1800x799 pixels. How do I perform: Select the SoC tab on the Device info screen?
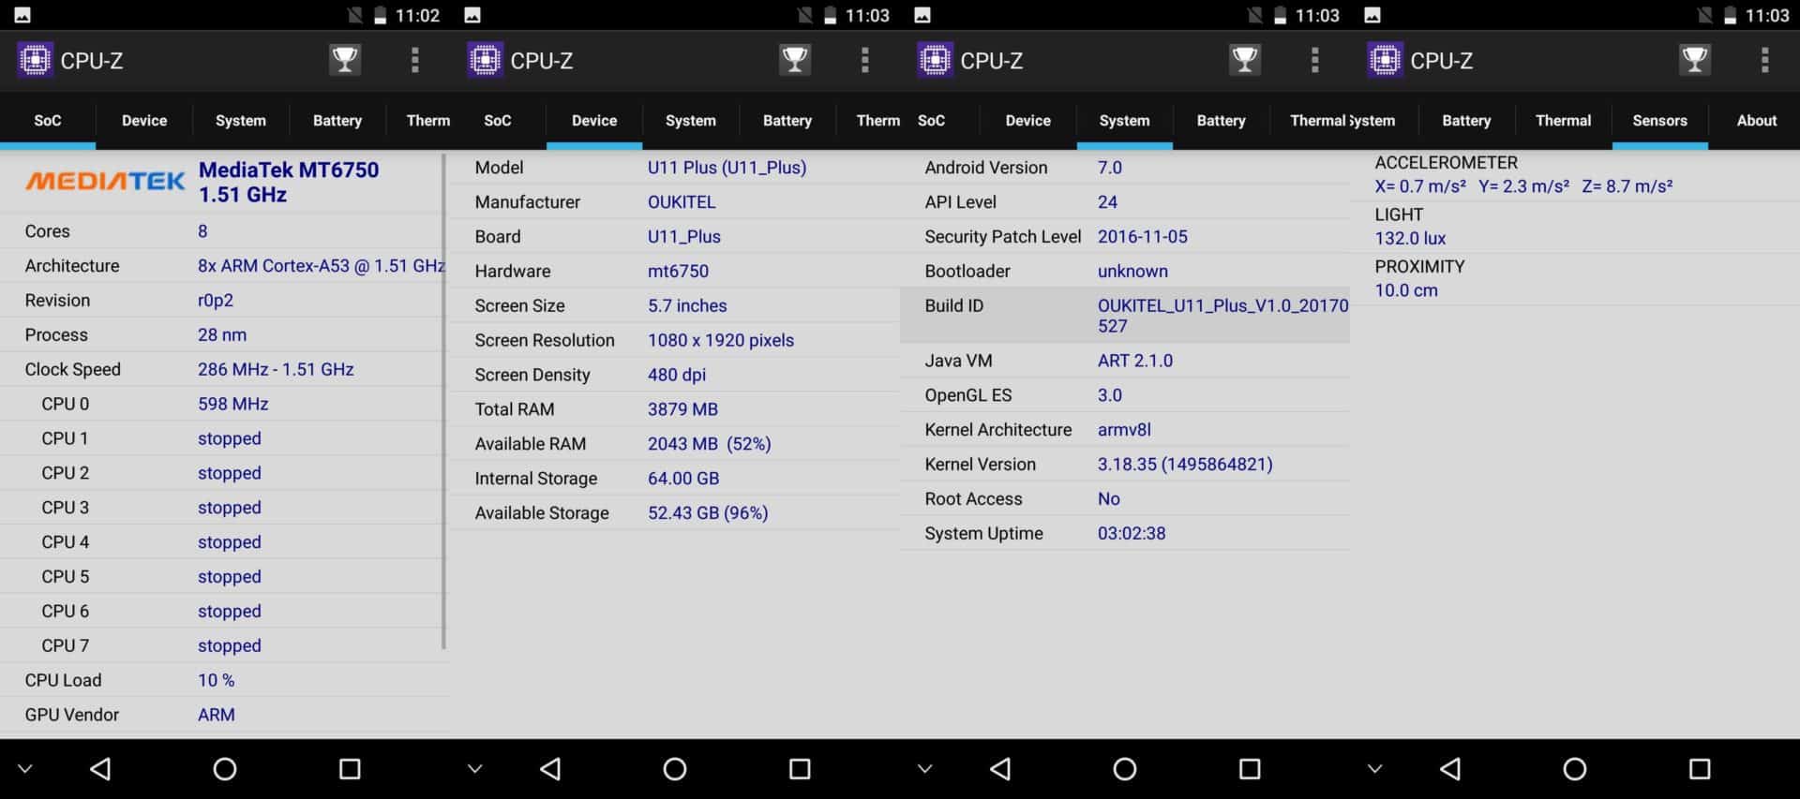pyautogui.click(x=498, y=121)
